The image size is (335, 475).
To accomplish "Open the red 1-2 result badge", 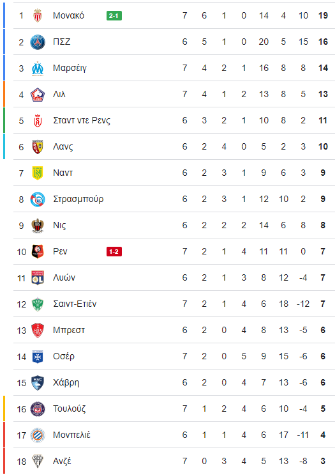I will 114,251.
